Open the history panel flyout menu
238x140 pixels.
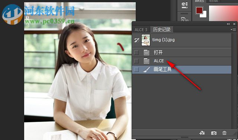click(x=233, y=30)
